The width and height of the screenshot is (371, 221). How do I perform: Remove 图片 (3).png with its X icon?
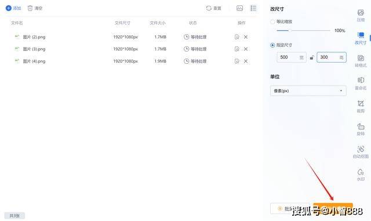click(246, 49)
